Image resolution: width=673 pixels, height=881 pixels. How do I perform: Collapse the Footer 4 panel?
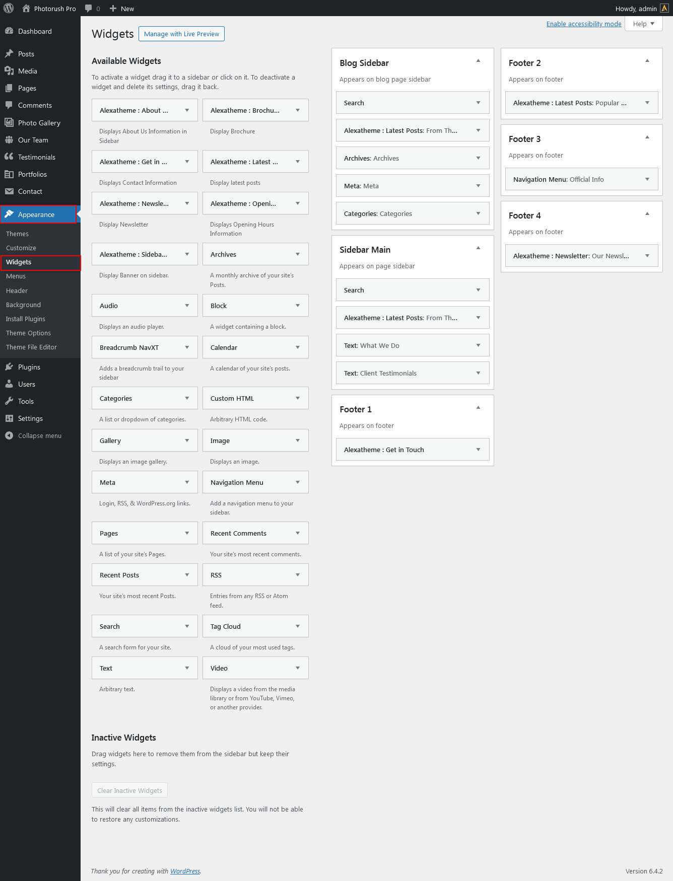[x=647, y=213]
